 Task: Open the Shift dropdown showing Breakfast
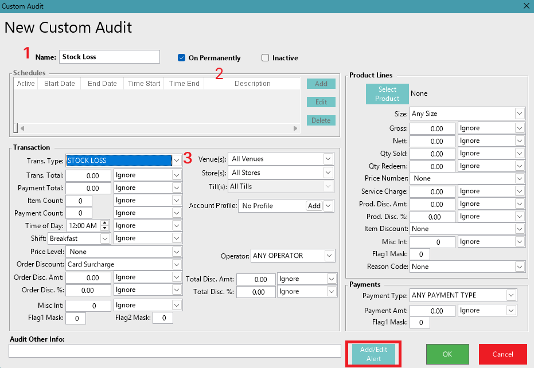coord(105,238)
